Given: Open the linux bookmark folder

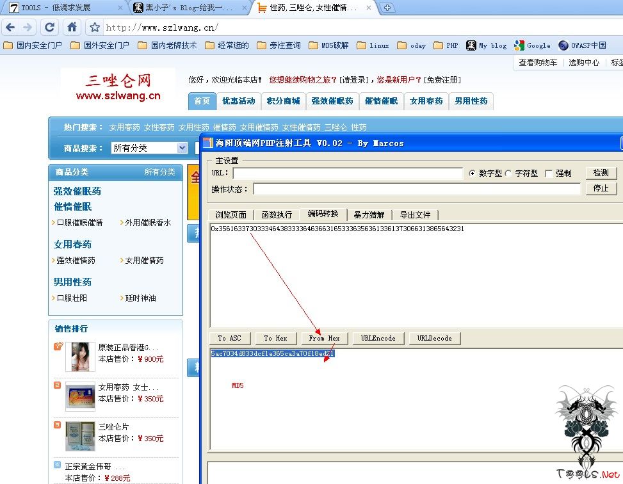Looking at the screenshot, I should coord(373,45).
